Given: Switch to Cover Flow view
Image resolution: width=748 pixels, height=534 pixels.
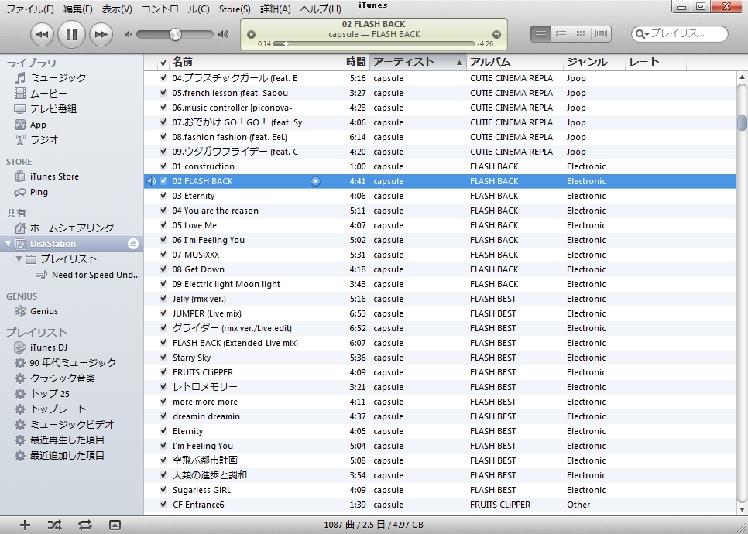Looking at the screenshot, I should pyautogui.click(x=602, y=34).
